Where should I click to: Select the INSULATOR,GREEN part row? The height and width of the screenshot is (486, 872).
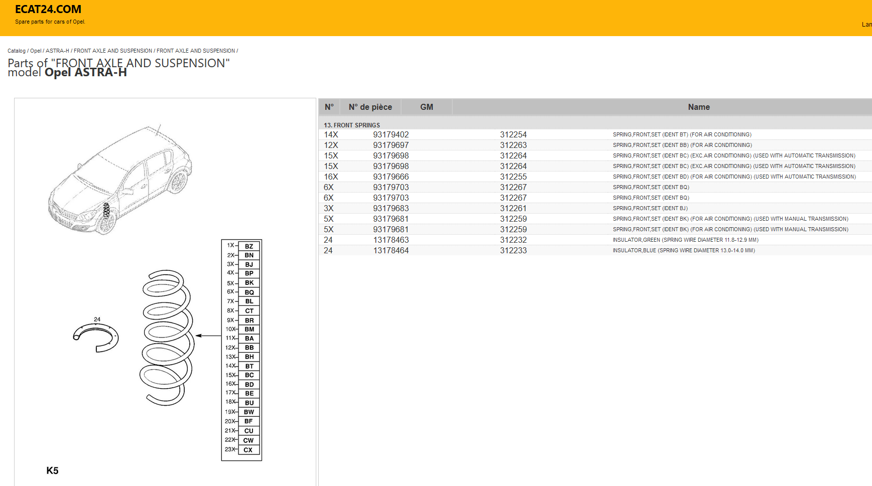(685, 240)
